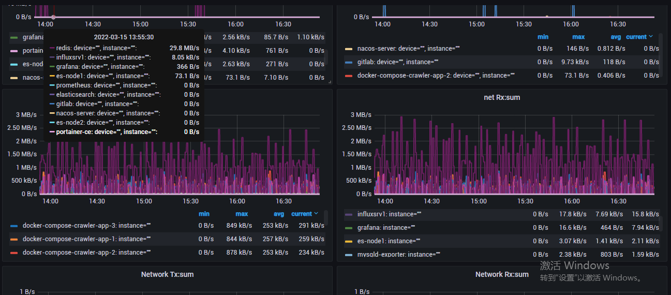Toggle the nacos-server series in the legend
The width and height of the screenshot is (671, 295).
coord(409,48)
